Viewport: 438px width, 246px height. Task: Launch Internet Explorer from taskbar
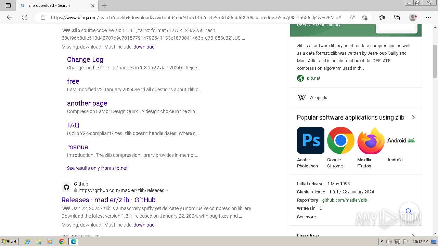click(27, 242)
